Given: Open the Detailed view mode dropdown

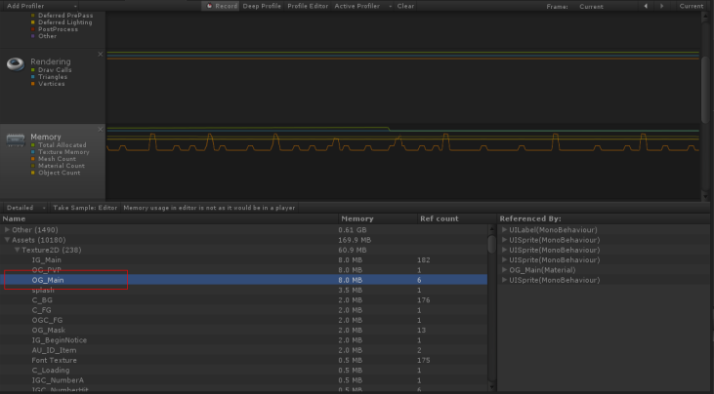Looking at the screenshot, I should (23, 208).
